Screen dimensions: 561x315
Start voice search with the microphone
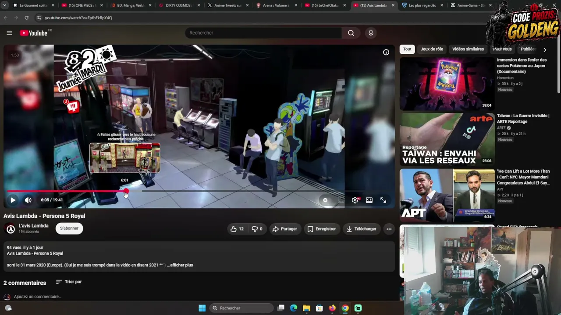coord(371,33)
